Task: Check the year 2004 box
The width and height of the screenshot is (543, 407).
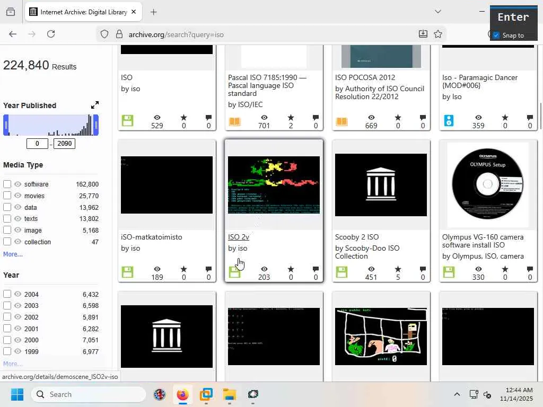Action: 7,294
